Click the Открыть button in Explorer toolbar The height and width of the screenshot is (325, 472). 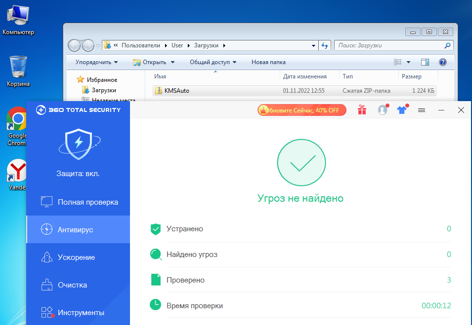pos(150,62)
